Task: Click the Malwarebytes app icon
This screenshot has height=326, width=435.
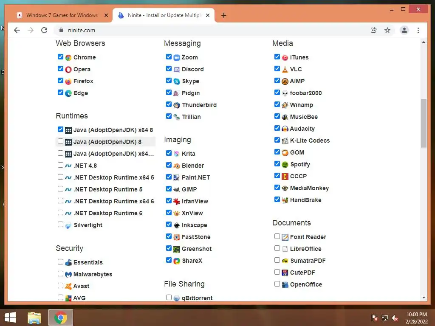Action: click(68, 275)
